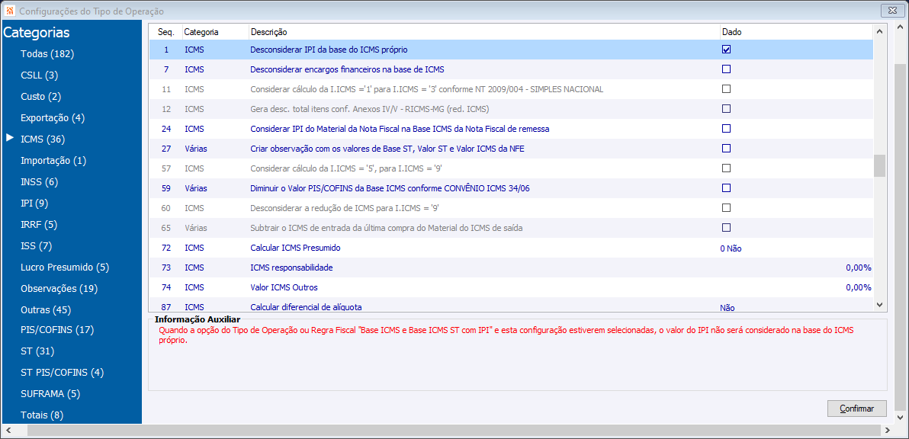Screen dimensions: 909x439
Task: Select category Totais (8)
Action: pos(42,415)
